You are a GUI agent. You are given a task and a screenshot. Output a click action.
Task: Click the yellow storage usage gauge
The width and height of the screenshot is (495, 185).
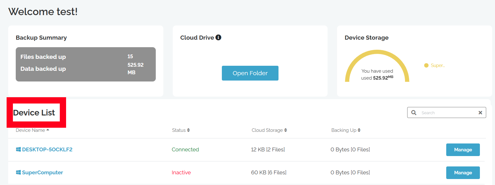(377, 66)
